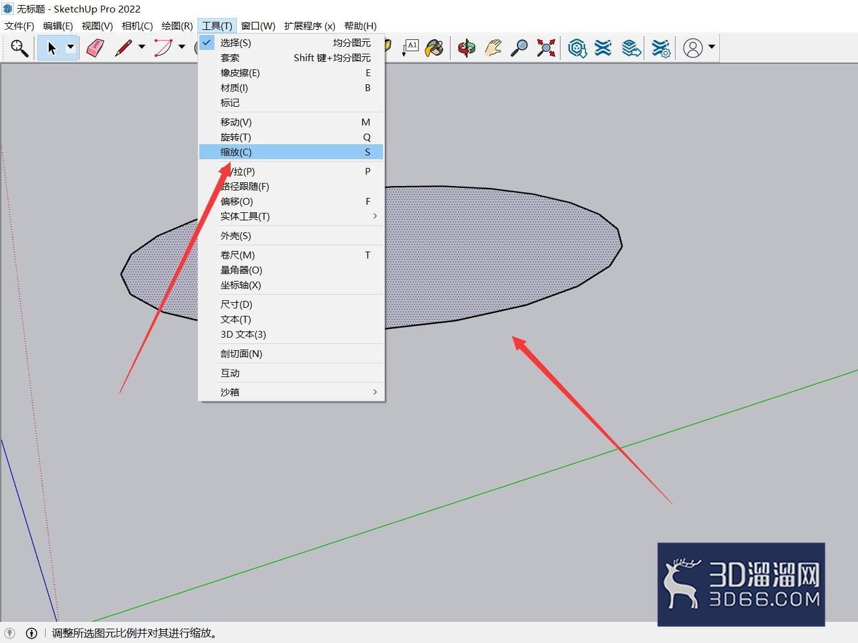
Task: Open the Select tool dropdown arrow
Action: point(71,47)
